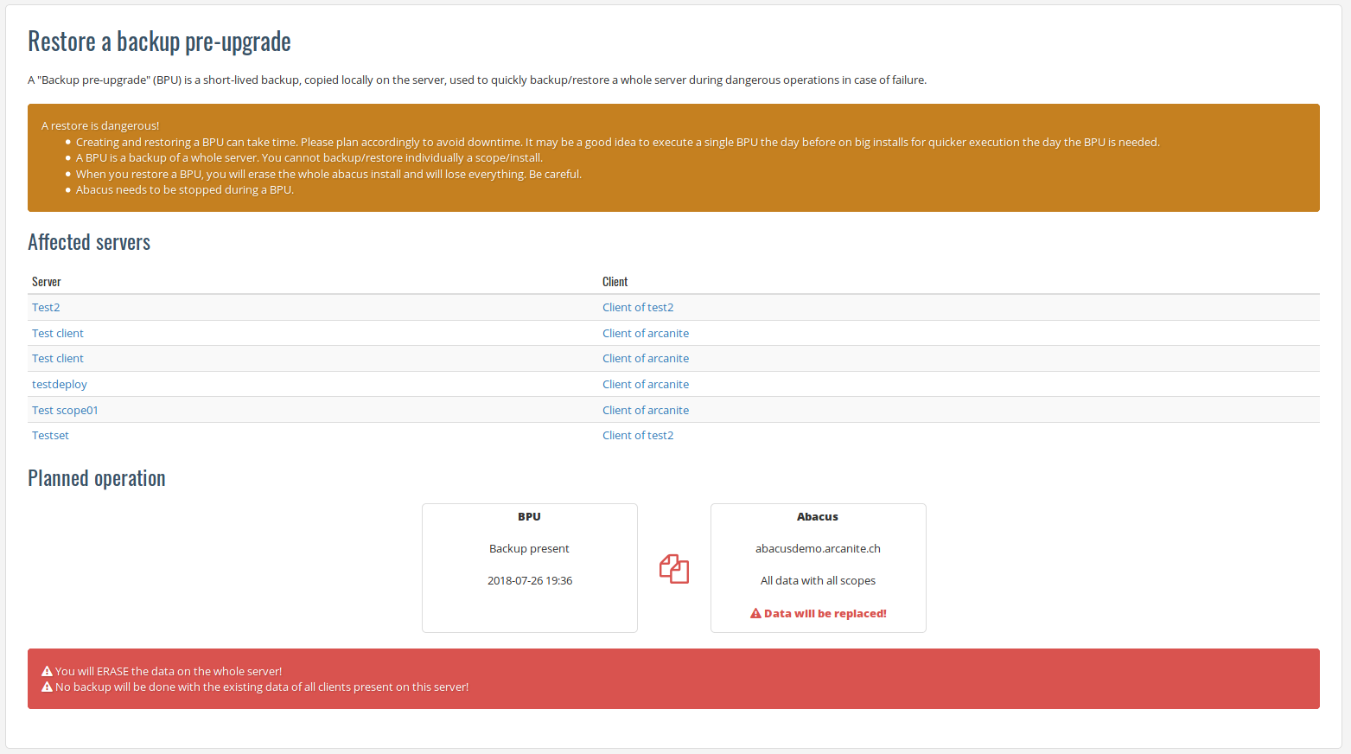Screen dimensions: 1351x754
Task: Open Client of test2 in the Testset row
Action: 638,435
